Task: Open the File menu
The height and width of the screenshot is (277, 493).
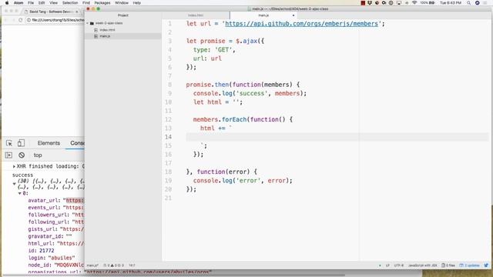Action: pos(31,3)
